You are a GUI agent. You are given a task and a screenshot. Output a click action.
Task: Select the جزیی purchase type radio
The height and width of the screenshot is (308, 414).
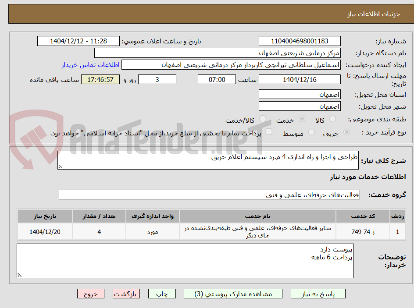346,132
